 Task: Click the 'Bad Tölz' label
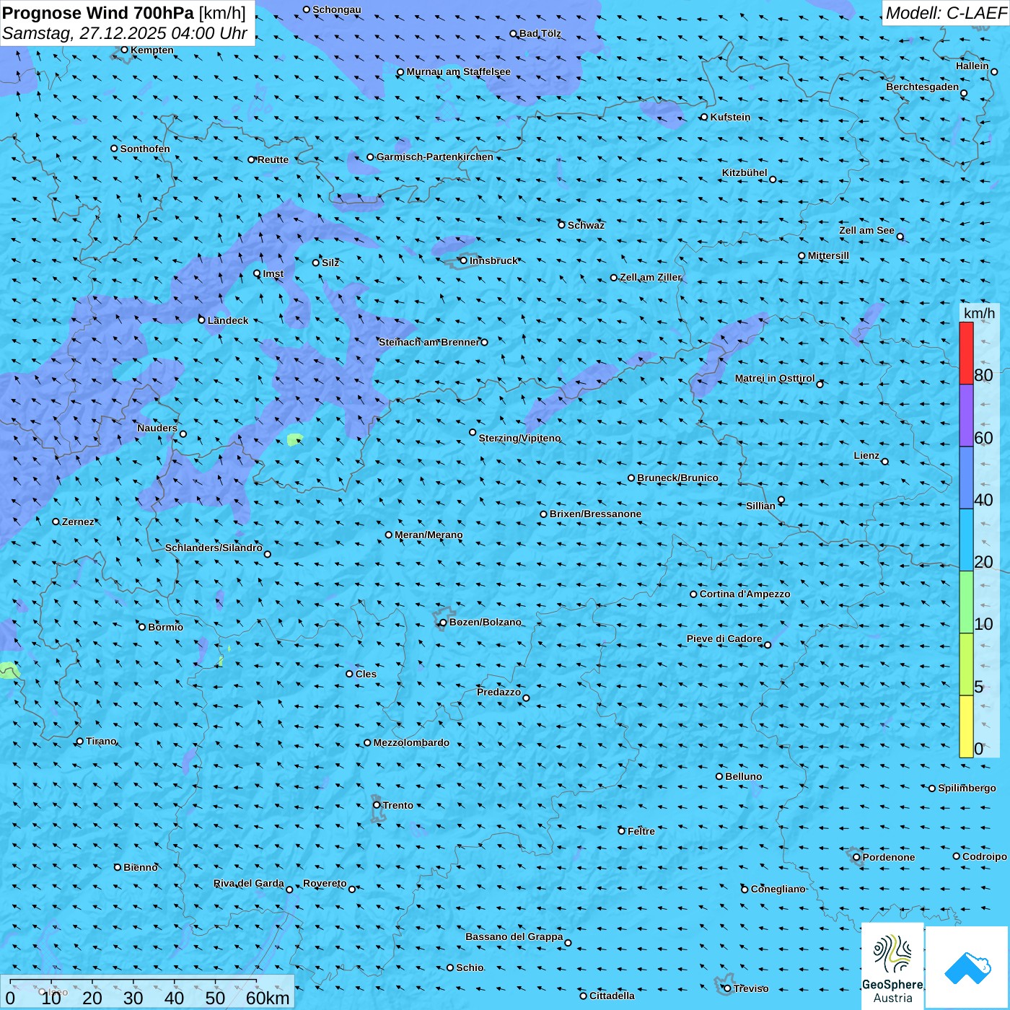(x=540, y=33)
